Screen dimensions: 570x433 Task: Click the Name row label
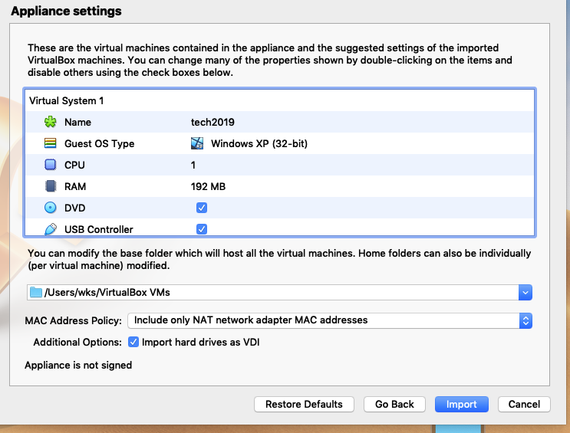tap(77, 122)
